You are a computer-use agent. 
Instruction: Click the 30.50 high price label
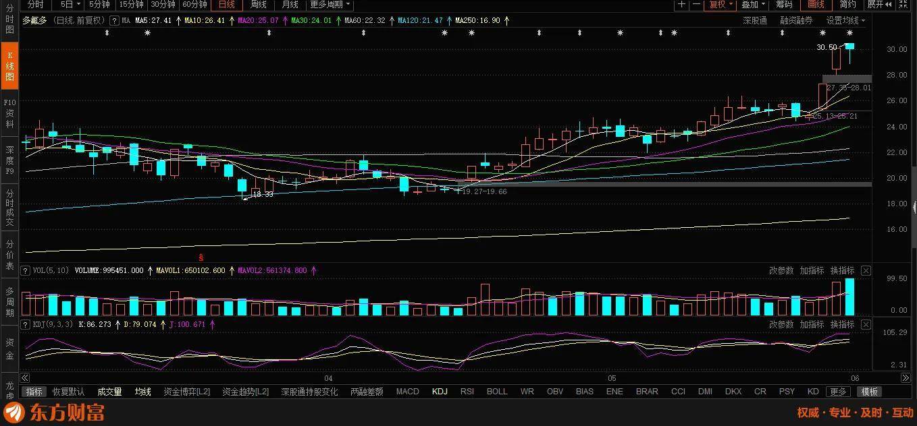tap(827, 47)
